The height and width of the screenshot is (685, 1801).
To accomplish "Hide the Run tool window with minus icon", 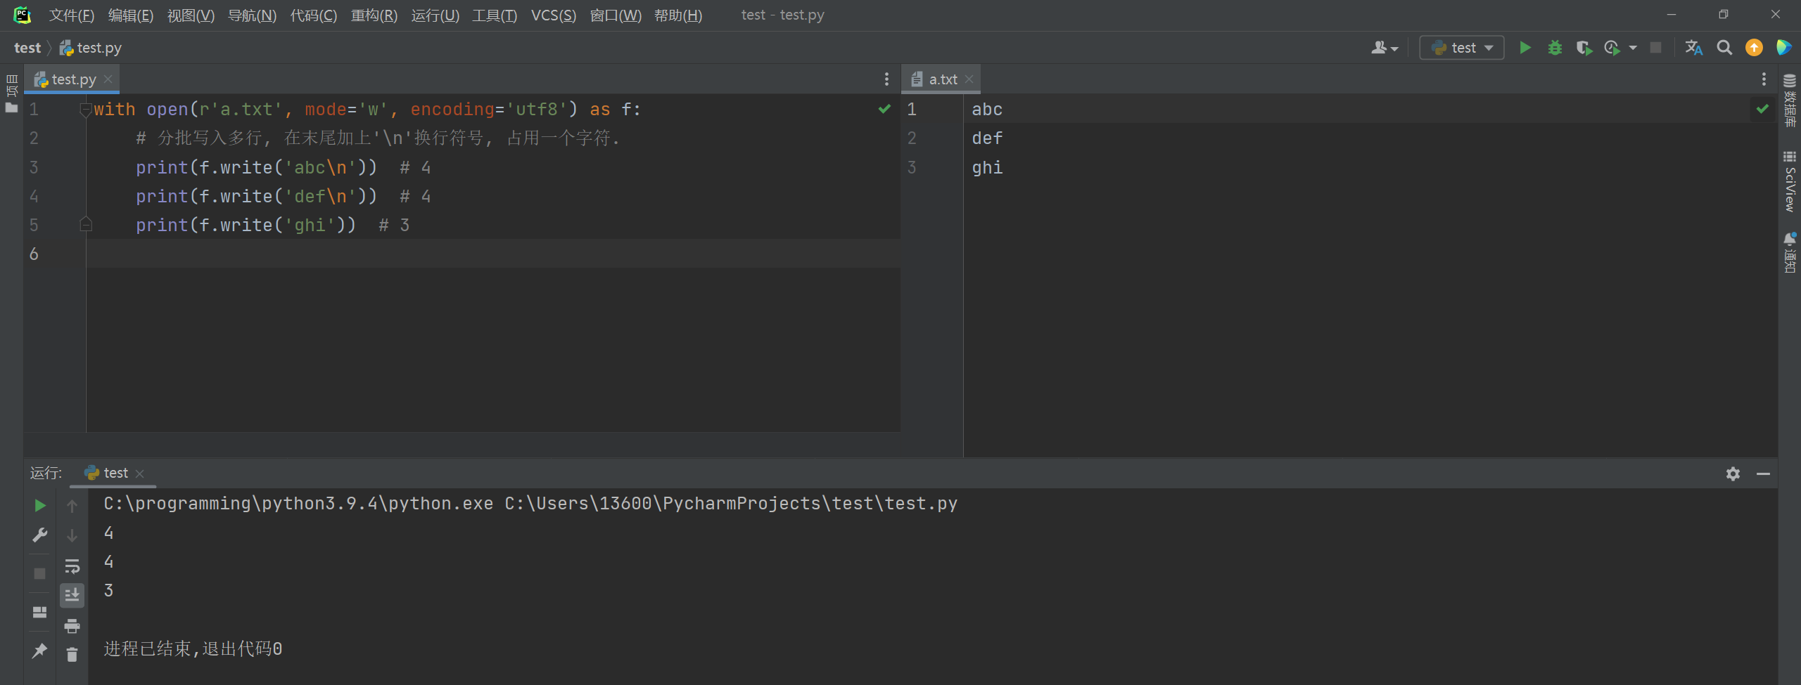I will tap(1763, 474).
